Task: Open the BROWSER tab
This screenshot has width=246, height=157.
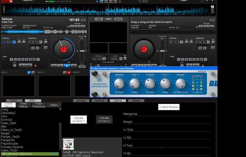Action: click(x=81, y=101)
